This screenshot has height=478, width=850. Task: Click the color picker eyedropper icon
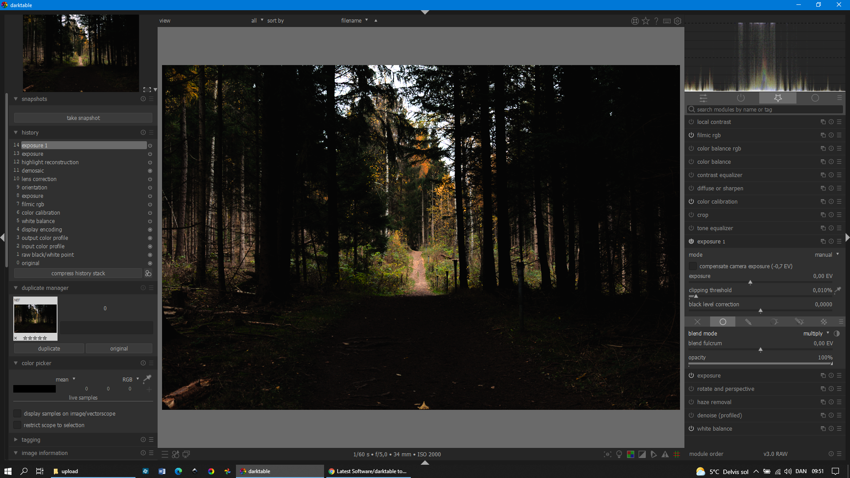(147, 378)
